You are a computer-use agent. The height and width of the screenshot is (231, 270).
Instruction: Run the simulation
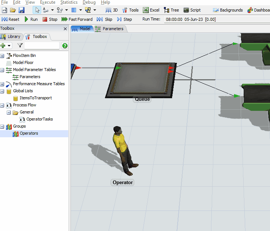pyautogui.click(x=31, y=19)
